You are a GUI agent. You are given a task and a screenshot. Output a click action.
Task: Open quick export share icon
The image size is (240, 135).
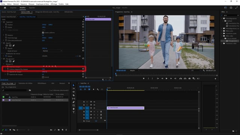(x=231, y=7)
